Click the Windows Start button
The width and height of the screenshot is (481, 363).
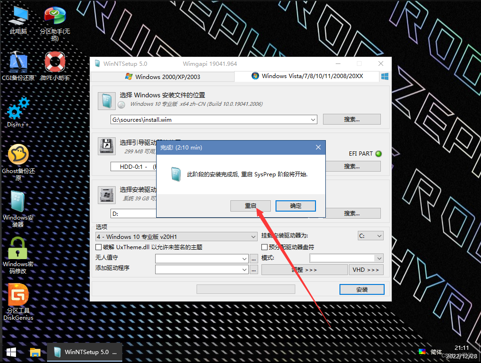pyautogui.click(x=11, y=352)
